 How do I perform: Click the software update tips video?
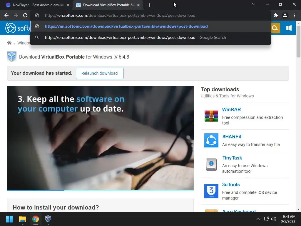click(100, 138)
